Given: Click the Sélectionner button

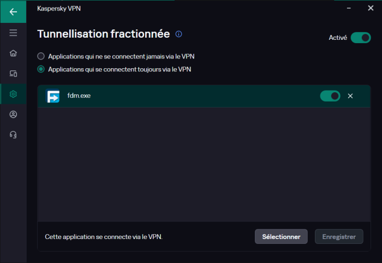Looking at the screenshot, I should [x=281, y=237].
